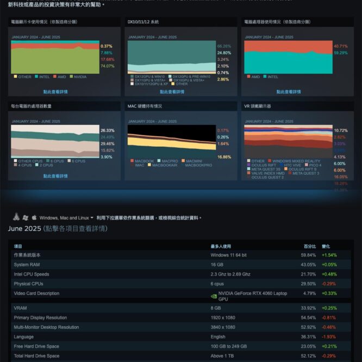Click the AMD legend swatch in processor chart
Viewport: 362px width, 362px height.
(x=248, y=77)
